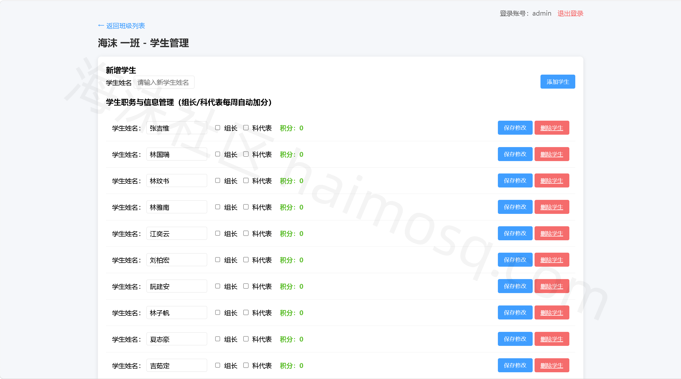
Task: Check 科代表 for 林玟书
Action: click(246, 180)
